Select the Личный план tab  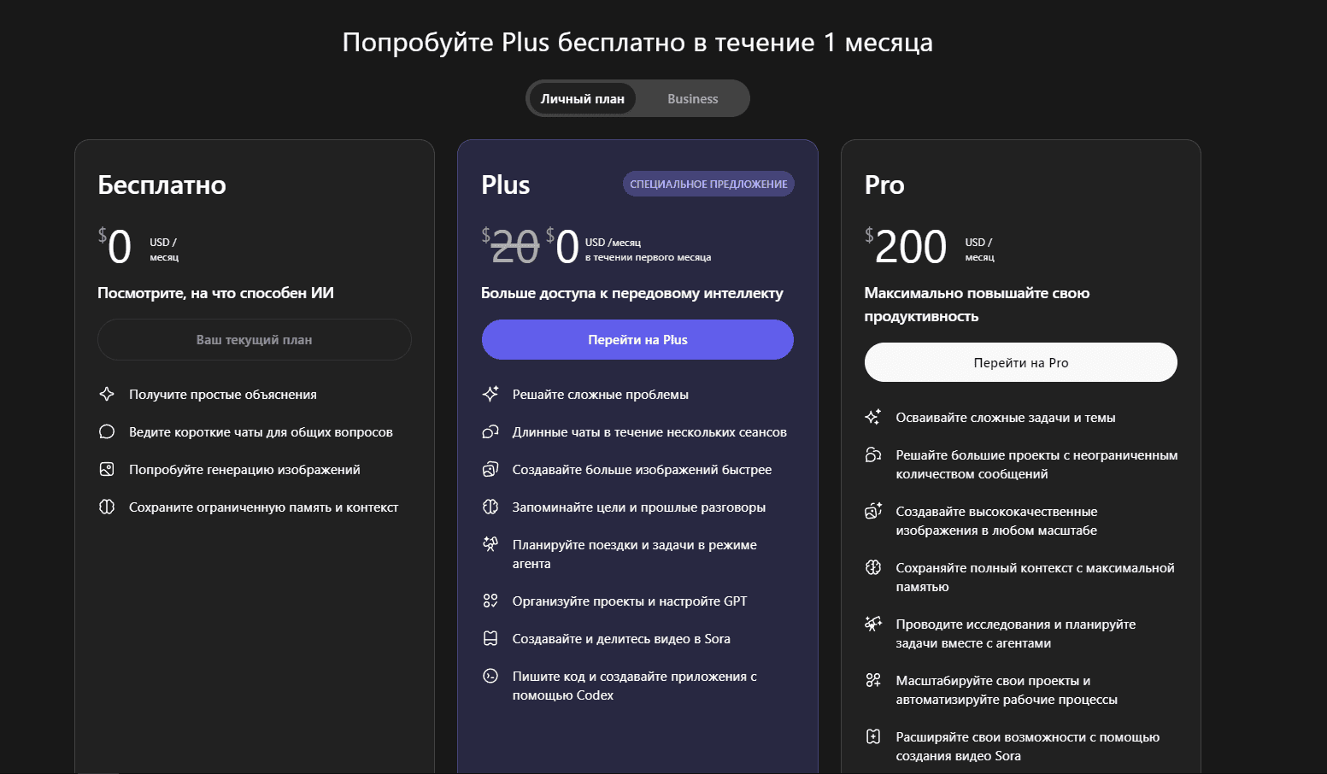[583, 99]
